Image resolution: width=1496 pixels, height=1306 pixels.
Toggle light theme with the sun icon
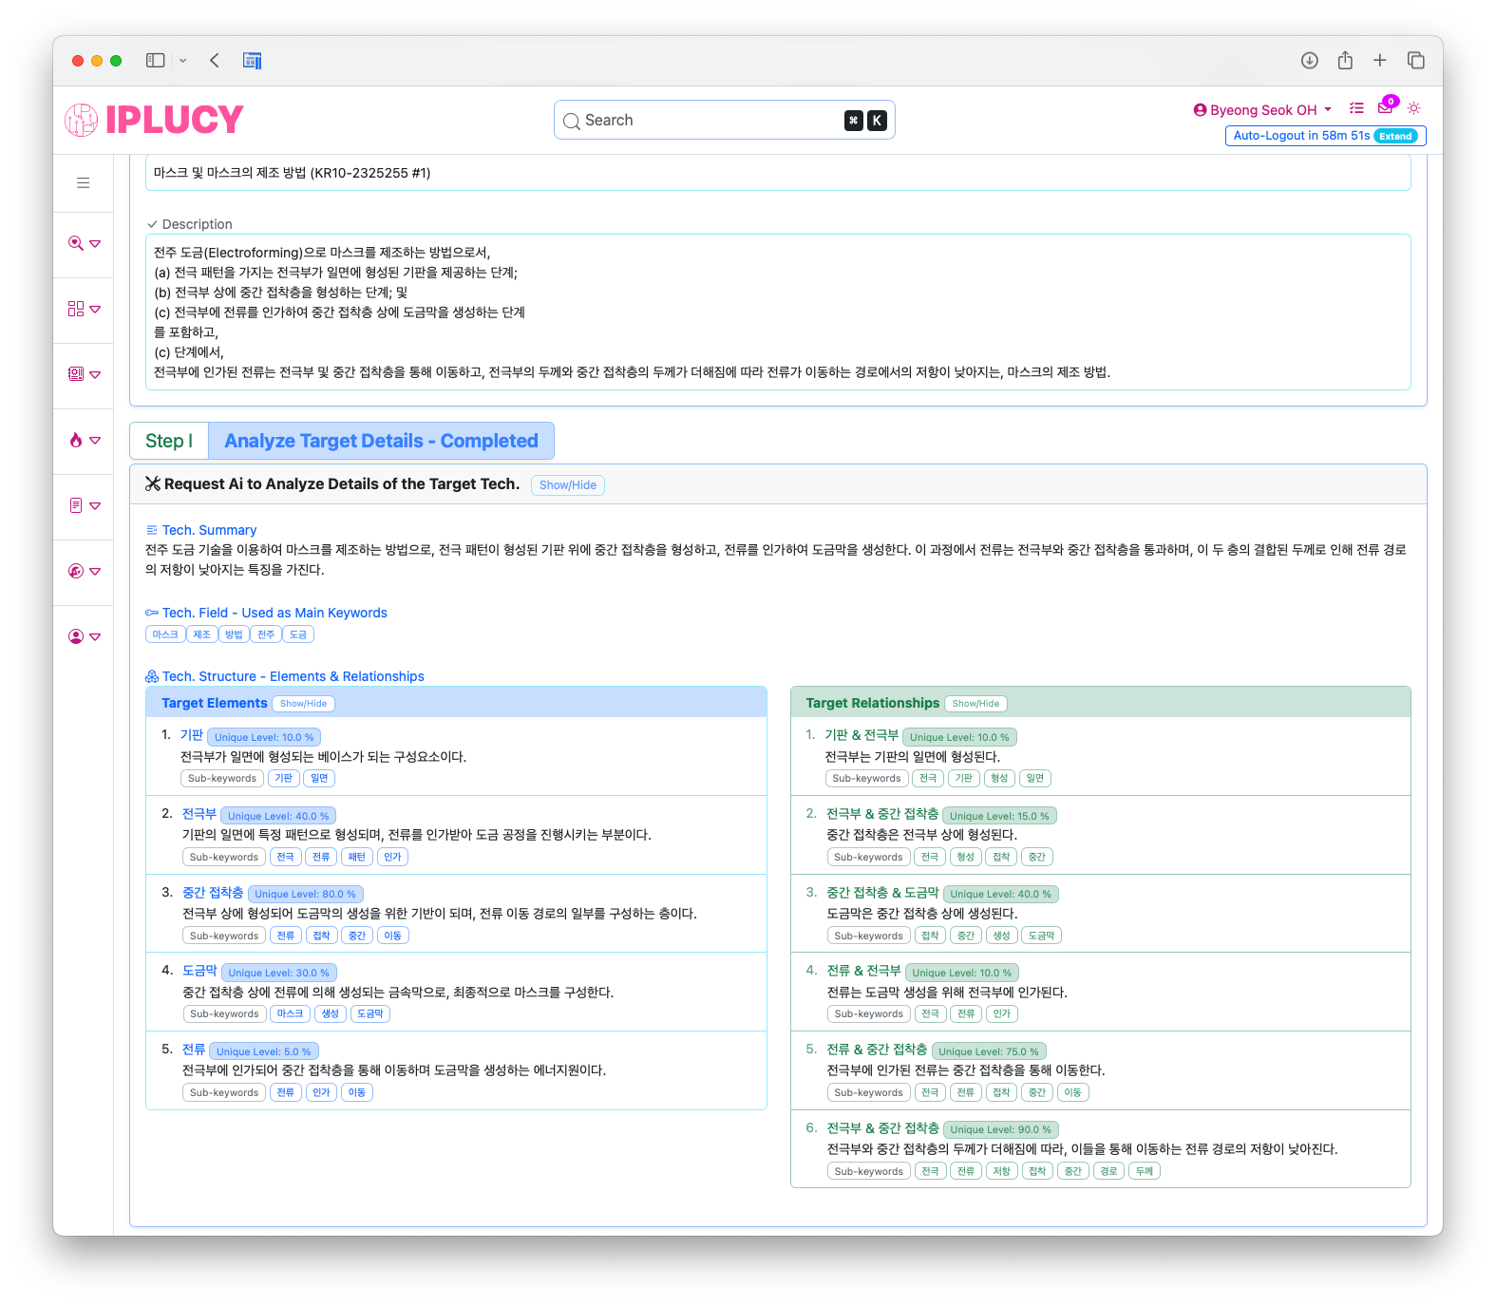(x=1414, y=108)
